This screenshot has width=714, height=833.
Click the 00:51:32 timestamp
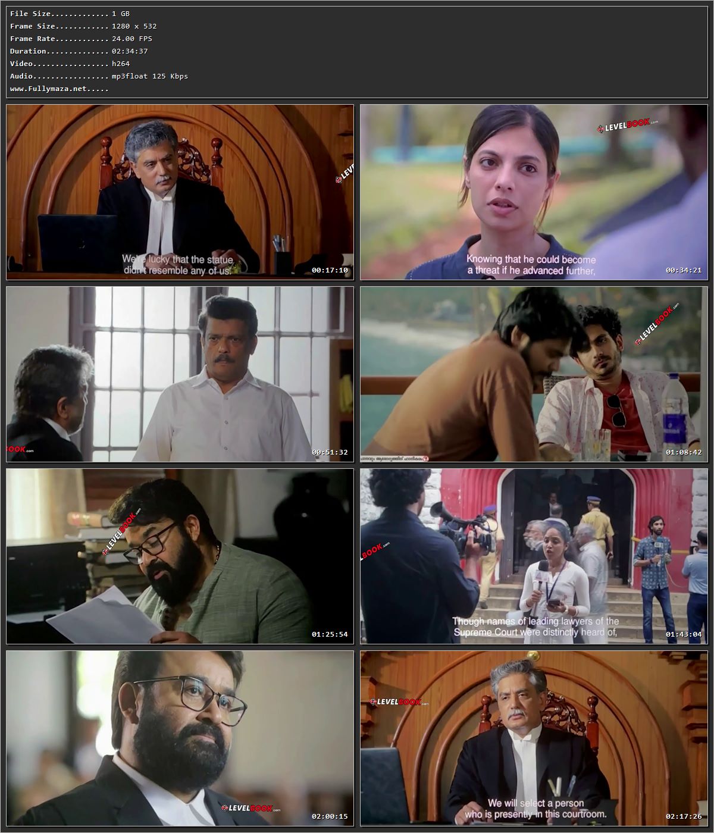(330, 452)
